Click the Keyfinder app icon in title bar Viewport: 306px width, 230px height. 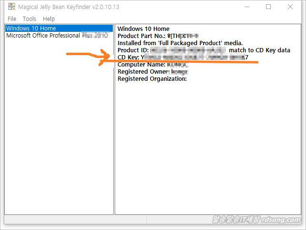coord(10,7)
